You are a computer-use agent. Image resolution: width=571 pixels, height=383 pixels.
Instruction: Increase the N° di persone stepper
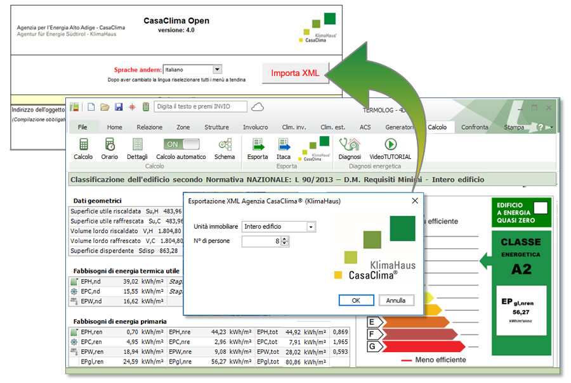click(285, 238)
